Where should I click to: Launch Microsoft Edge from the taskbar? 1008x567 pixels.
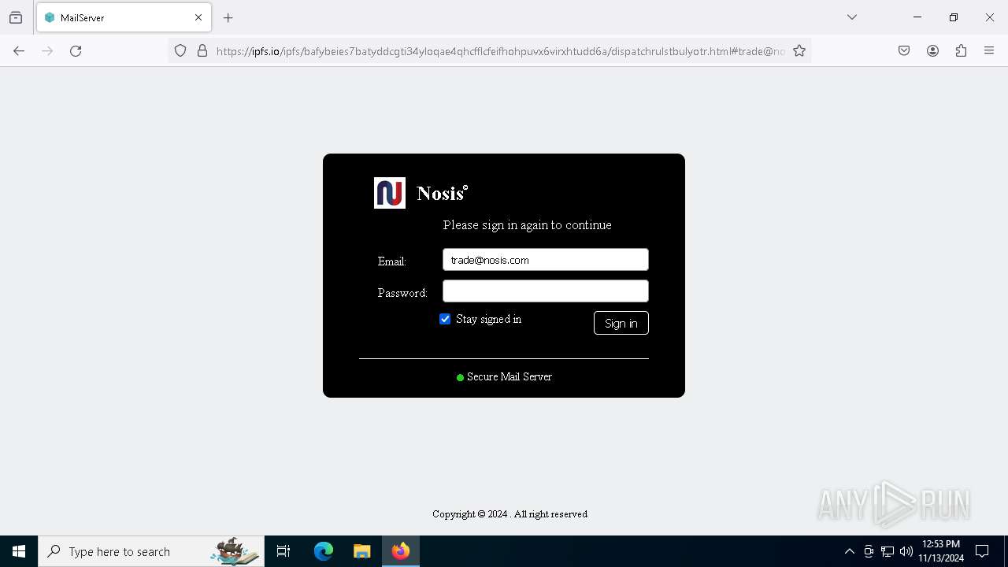(x=324, y=551)
